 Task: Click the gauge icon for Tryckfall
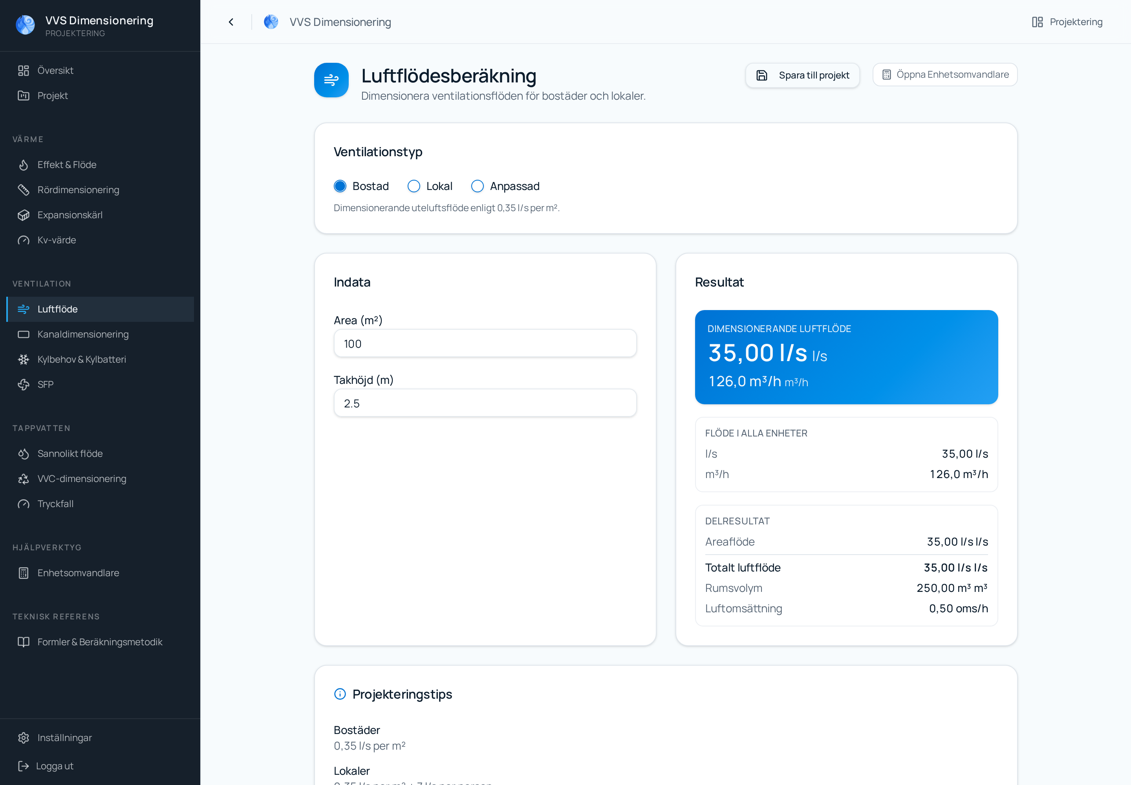(23, 504)
